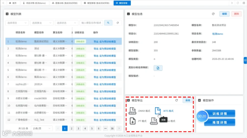Go to page 36
The image size is (247, 138).
(112, 128)
